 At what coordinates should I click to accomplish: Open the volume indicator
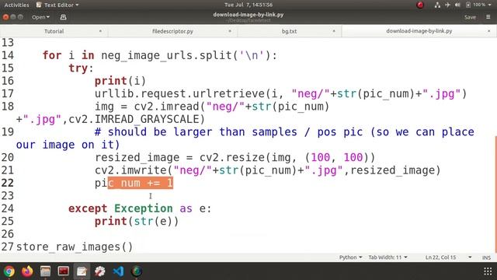point(457,5)
